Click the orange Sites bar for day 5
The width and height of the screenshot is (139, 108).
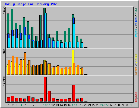click(25, 63)
